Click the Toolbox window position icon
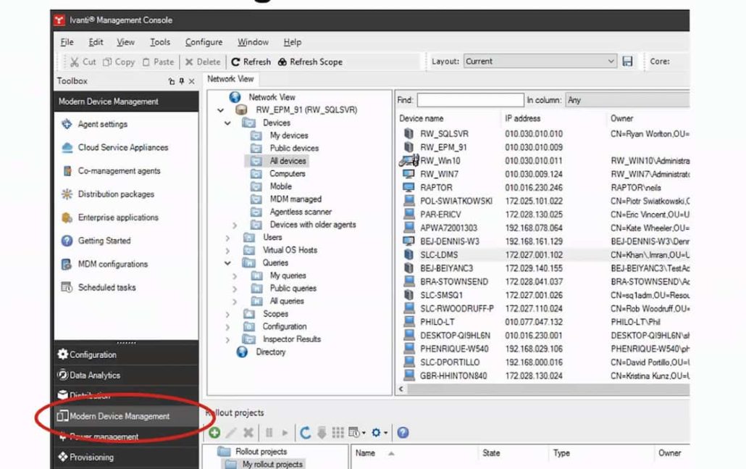 171,81
